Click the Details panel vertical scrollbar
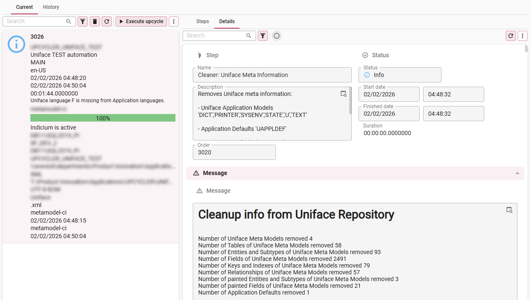The width and height of the screenshot is (531, 300). pyautogui.click(x=526, y=49)
